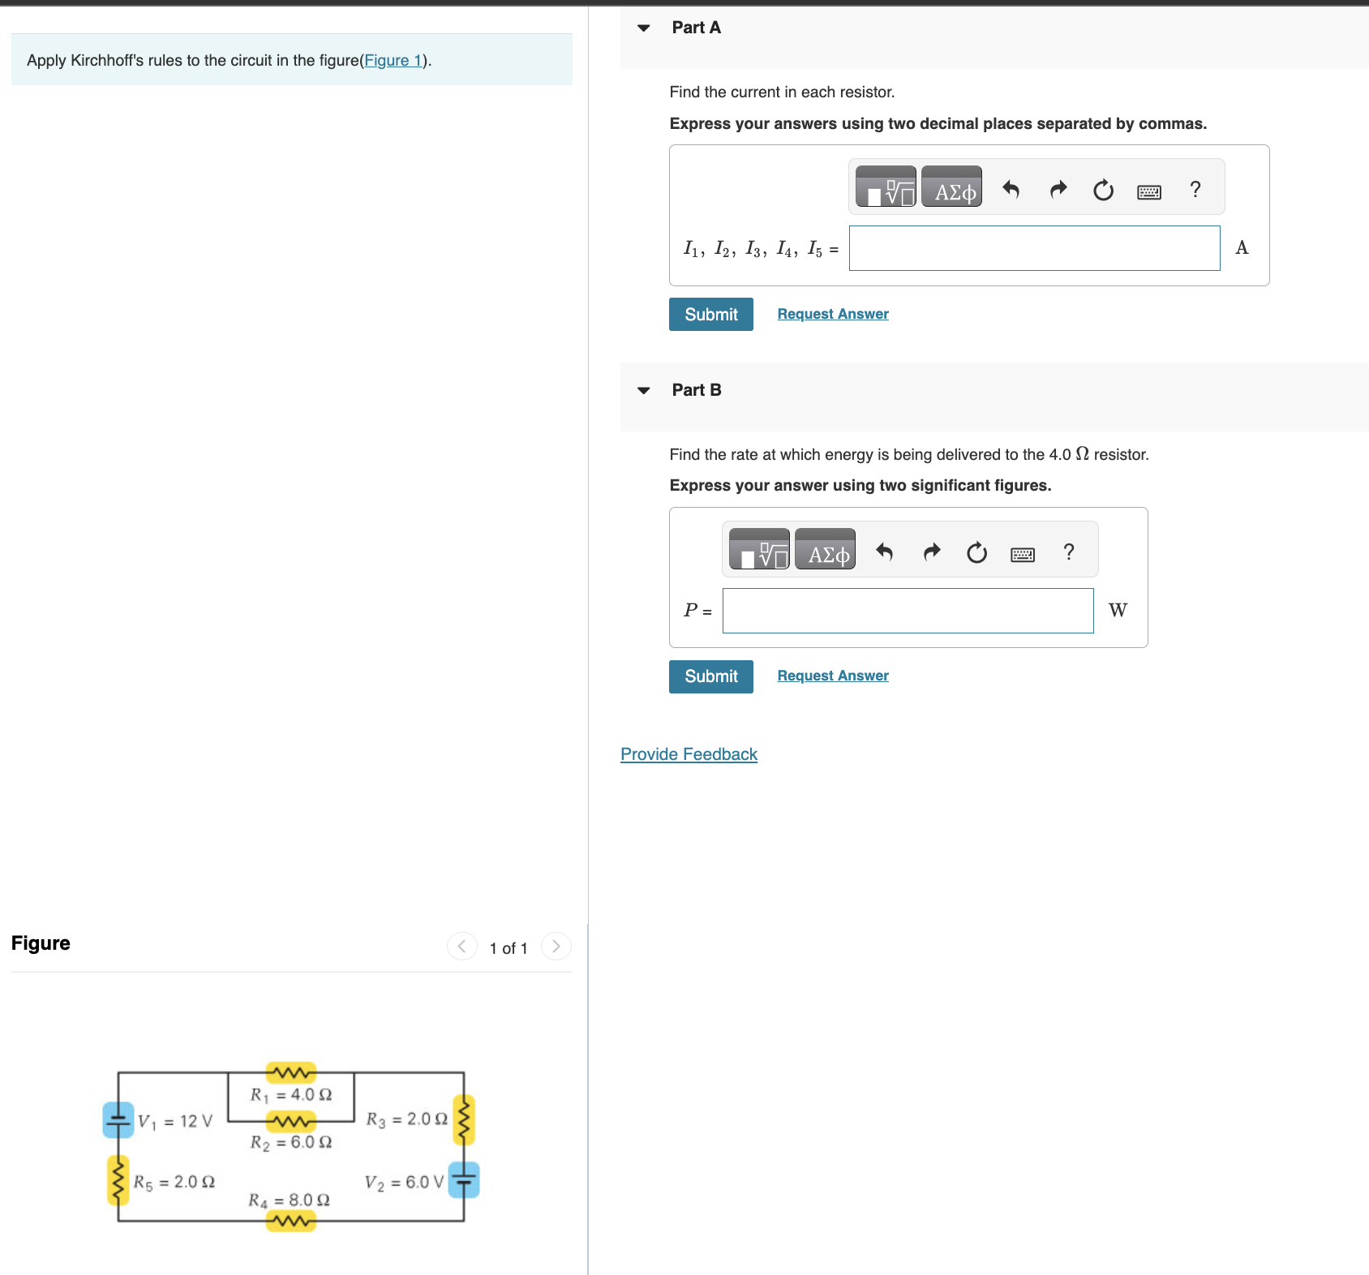This screenshot has height=1275, width=1369.
Task: Insert Greek letters using ΑΣΦ in Part A
Action: (x=951, y=187)
